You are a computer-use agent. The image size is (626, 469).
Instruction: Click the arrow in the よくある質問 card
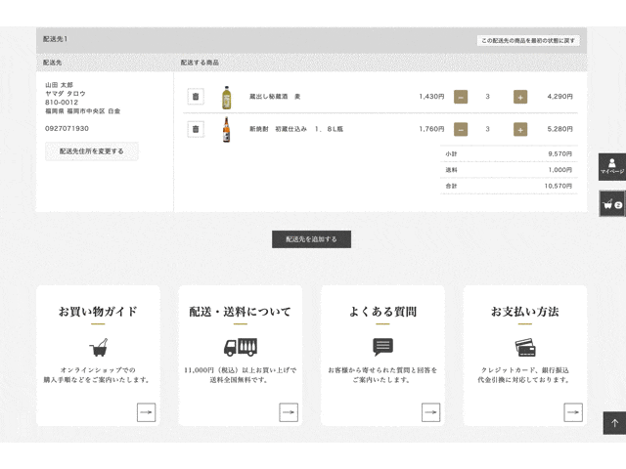430,412
